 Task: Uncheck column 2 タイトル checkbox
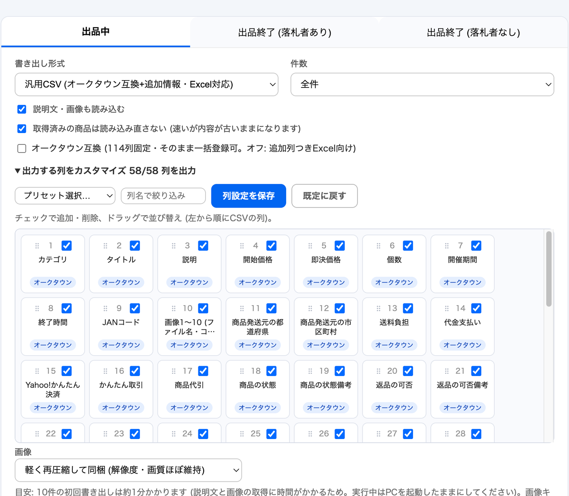point(135,245)
